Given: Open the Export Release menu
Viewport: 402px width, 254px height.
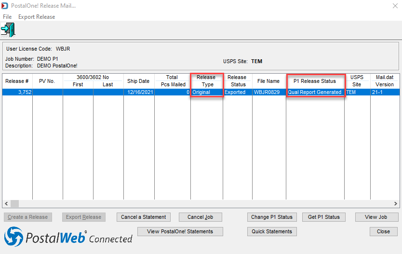Looking at the screenshot, I should click(37, 17).
